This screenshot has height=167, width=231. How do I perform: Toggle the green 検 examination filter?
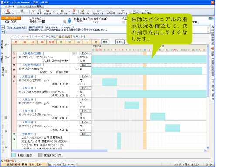click(x=61, y=42)
